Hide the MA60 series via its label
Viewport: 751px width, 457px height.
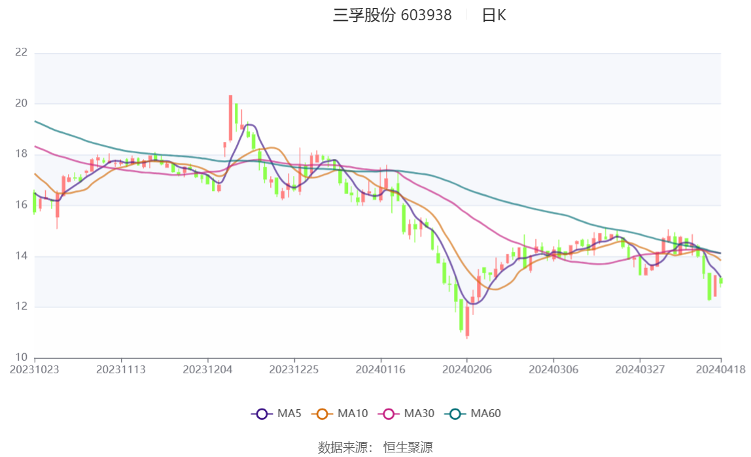[485, 413]
